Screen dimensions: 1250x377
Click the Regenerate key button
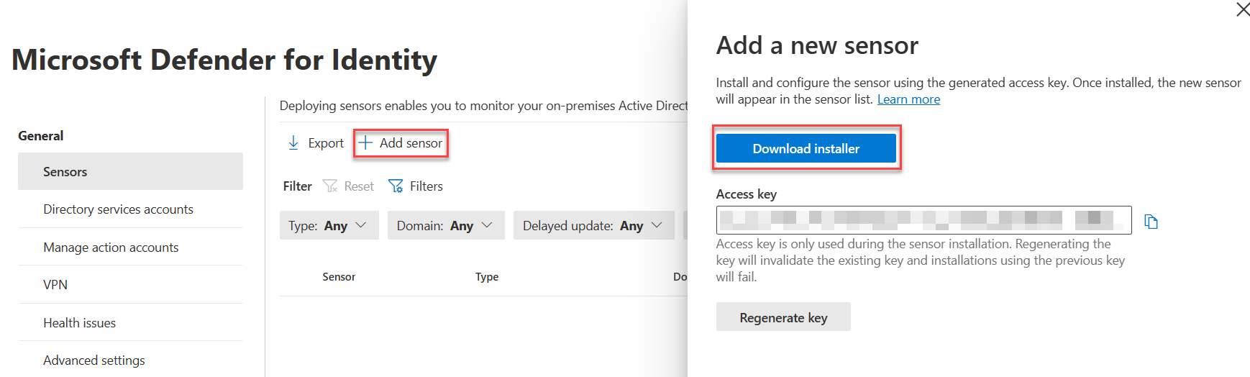pyautogui.click(x=783, y=317)
